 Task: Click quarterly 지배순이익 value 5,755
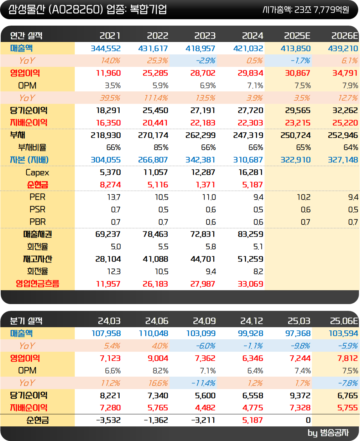pyautogui.click(x=348, y=408)
